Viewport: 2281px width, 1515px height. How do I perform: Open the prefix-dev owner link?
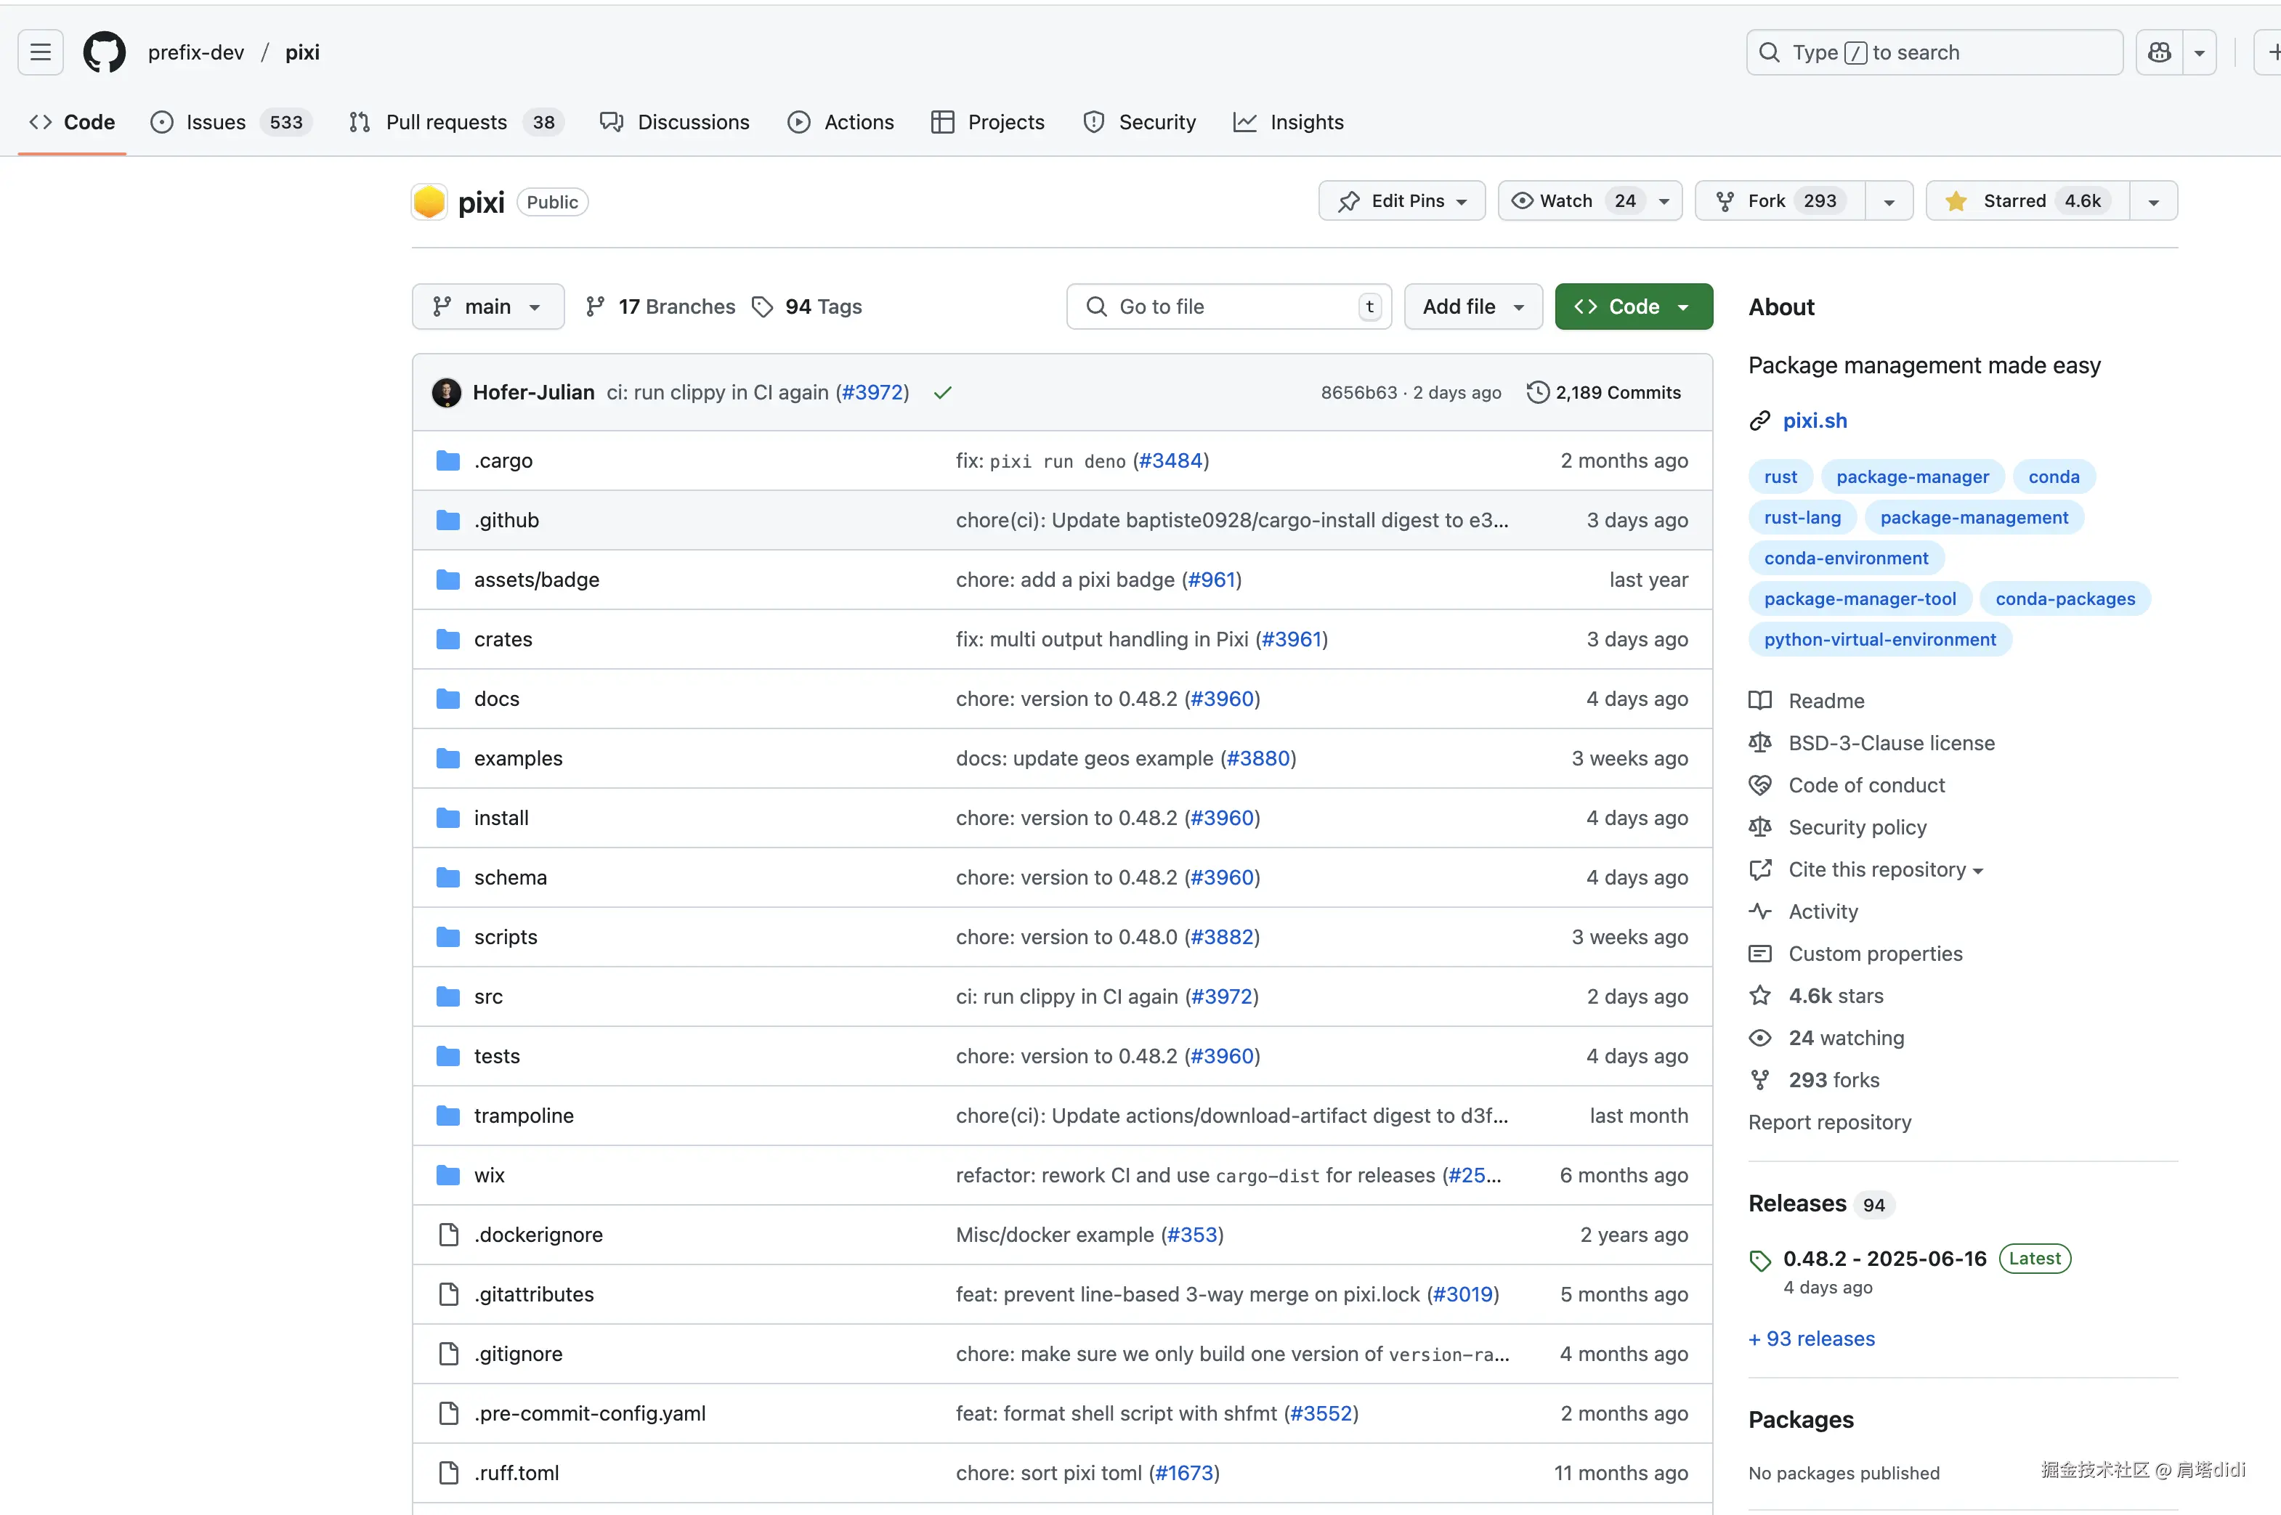pyautogui.click(x=196, y=52)
